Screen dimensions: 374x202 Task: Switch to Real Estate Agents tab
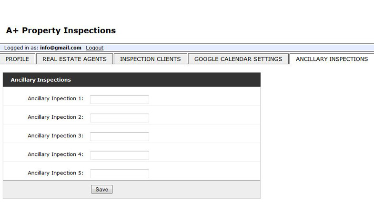(74, 59)
